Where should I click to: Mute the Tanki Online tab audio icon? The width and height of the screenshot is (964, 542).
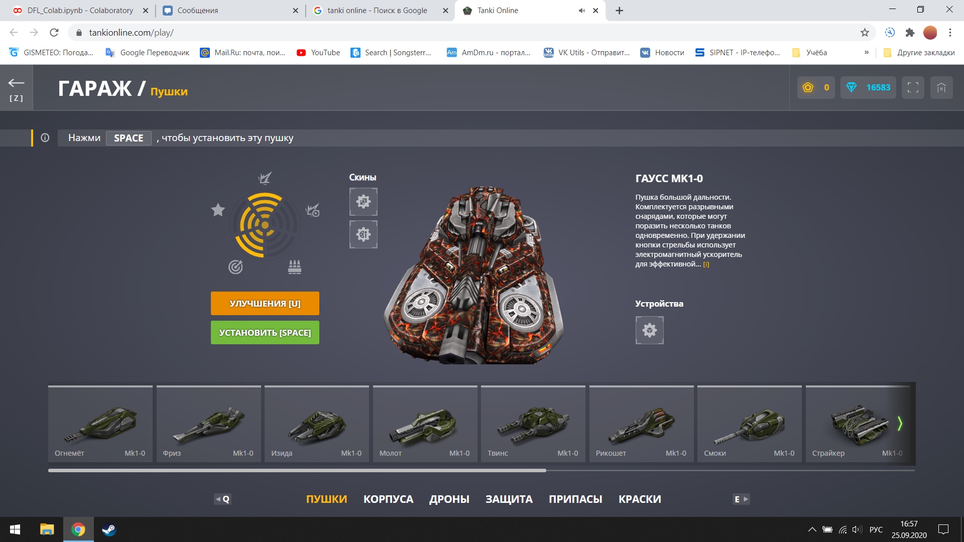(x=581, y=11)
